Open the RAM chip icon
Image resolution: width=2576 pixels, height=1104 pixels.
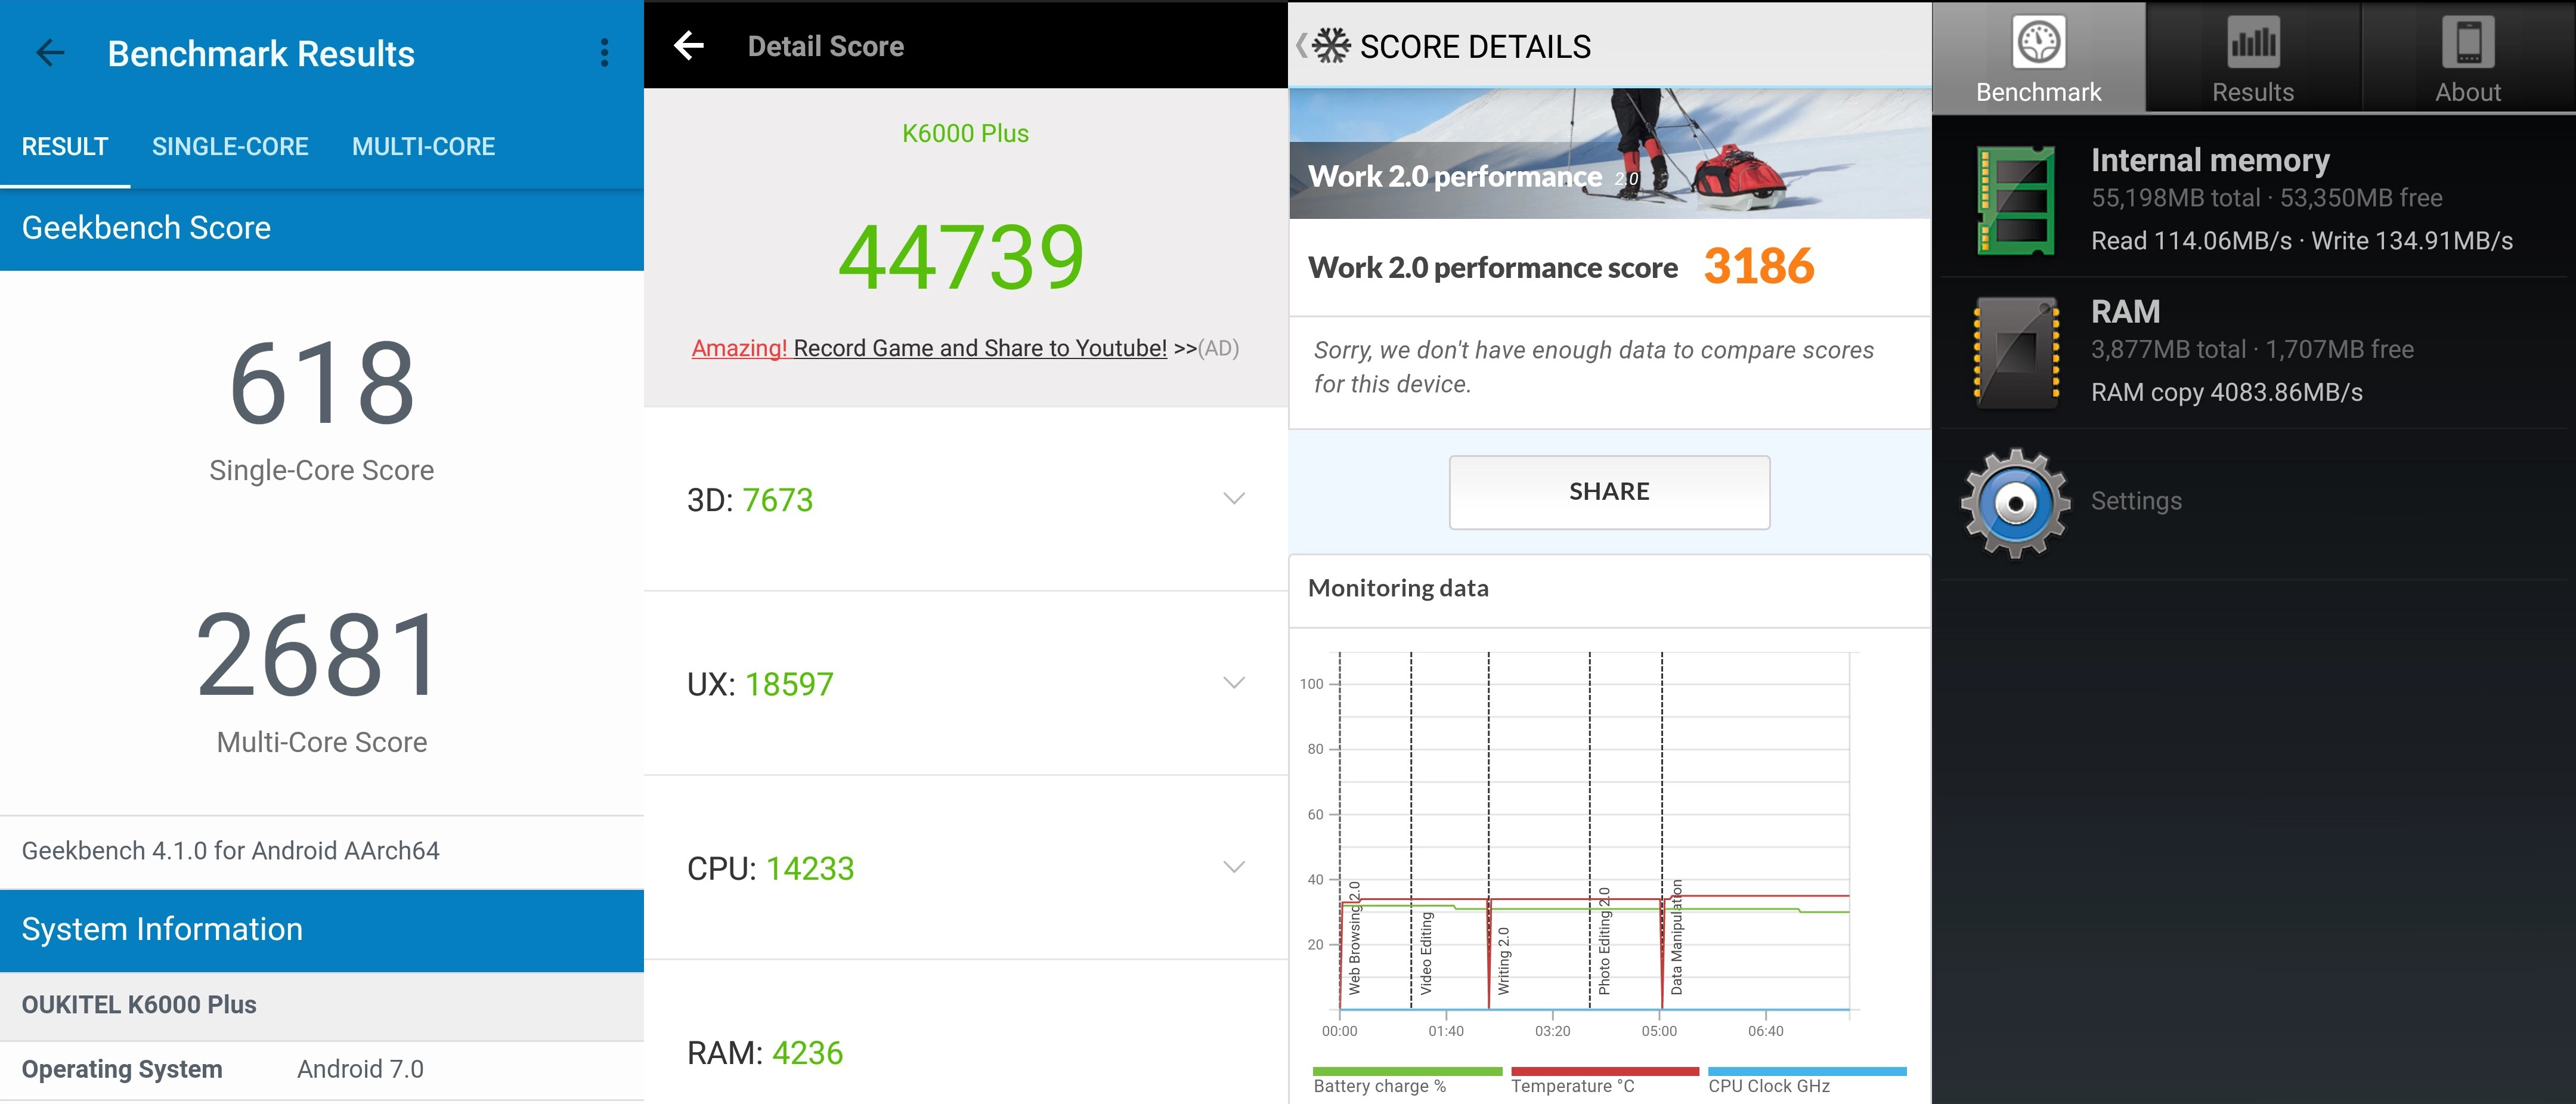pyautogui.click(x=2016, y=352)
